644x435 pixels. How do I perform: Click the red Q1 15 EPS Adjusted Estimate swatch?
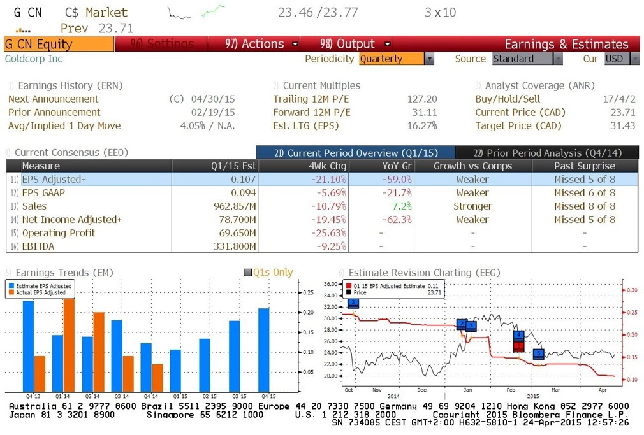click(x=349, y=285)
